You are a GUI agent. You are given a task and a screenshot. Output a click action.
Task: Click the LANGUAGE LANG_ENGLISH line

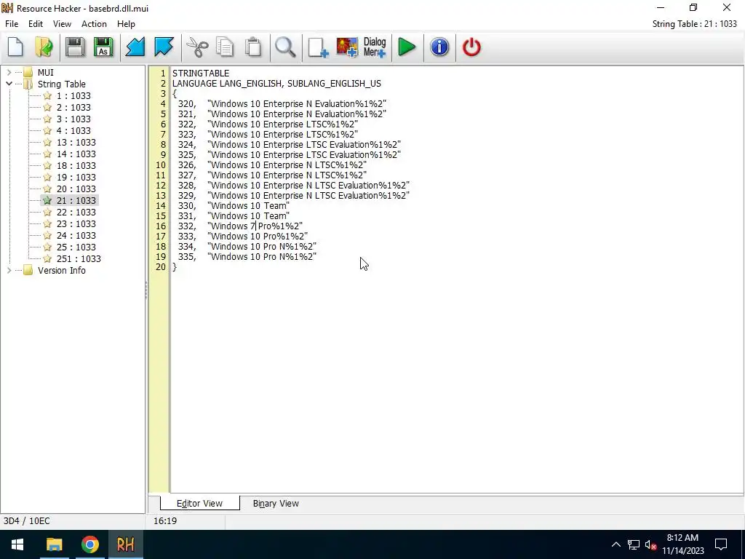click(x=276, y=84)
